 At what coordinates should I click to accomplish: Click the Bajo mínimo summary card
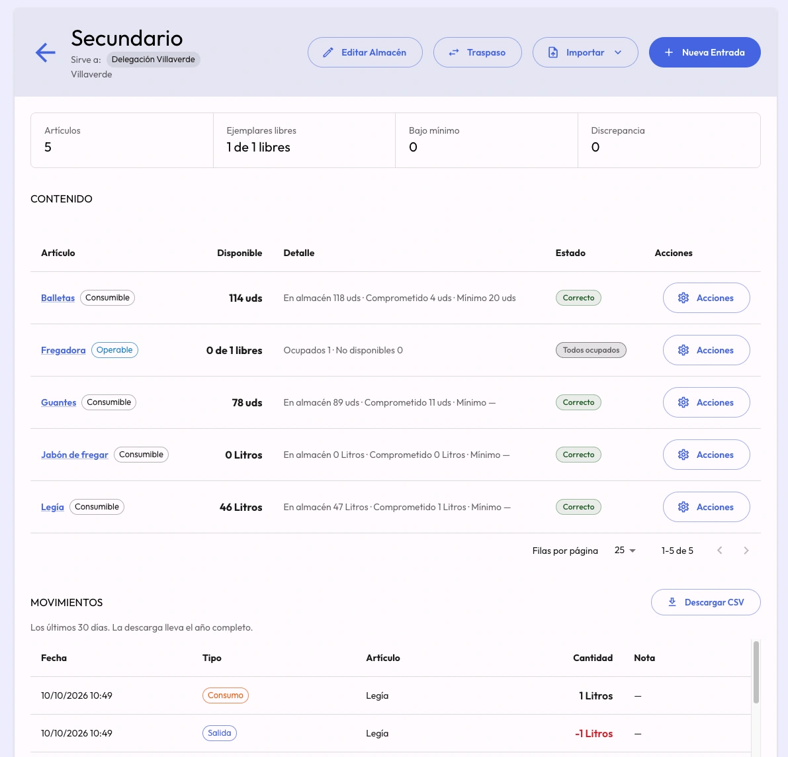486,140
